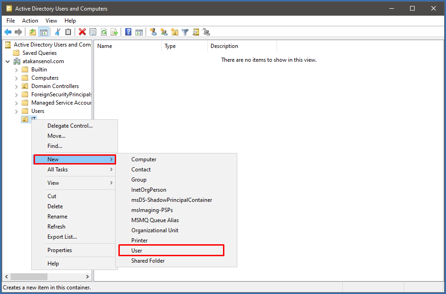Select msDS-ShadowPrincipalContainer in the submenu
Screen dimensions: 446x294
point(176,200)
